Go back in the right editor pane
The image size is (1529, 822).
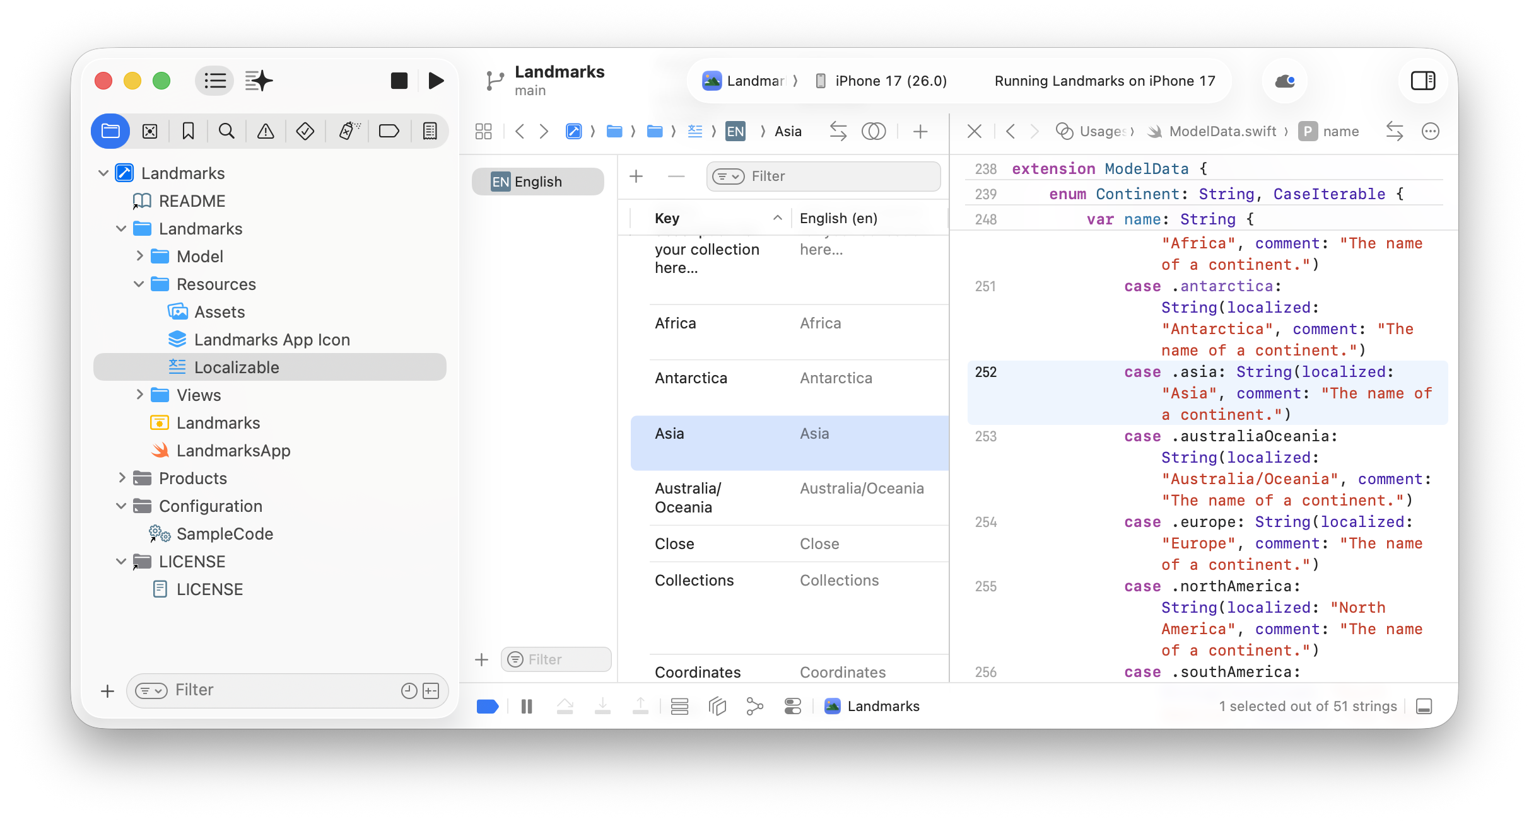click(x=1011, y=131)
